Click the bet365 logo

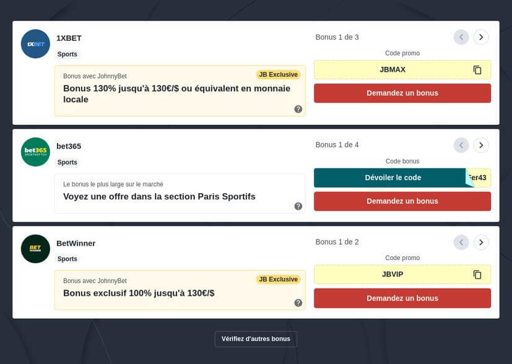pyautogui.click(x=35, y=152)
